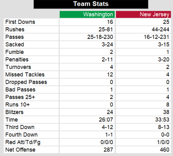Click Washington's Passes value 25-18-230
The width and height of the screenshot is (173, 156).
(x=100, y=37)
